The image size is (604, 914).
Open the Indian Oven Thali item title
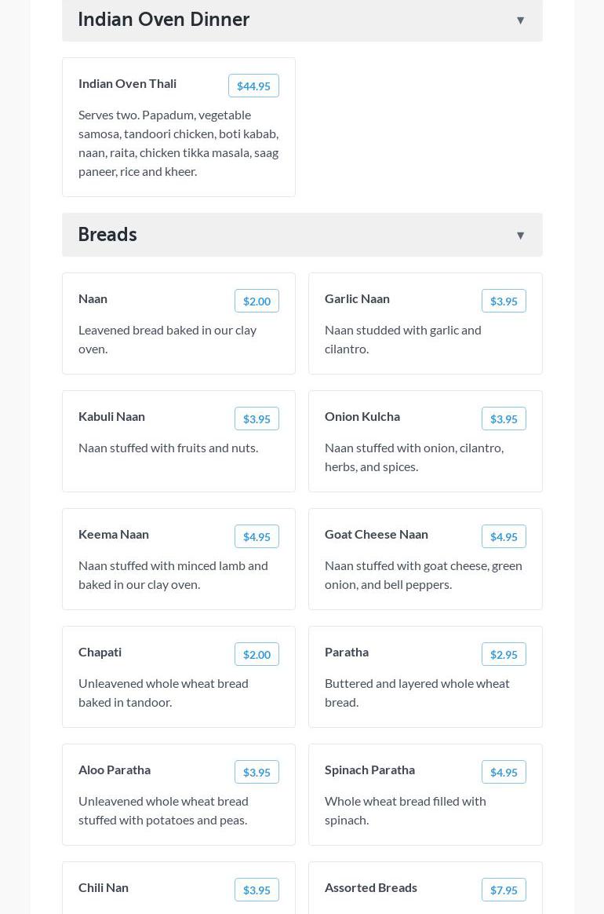(127, 83)
